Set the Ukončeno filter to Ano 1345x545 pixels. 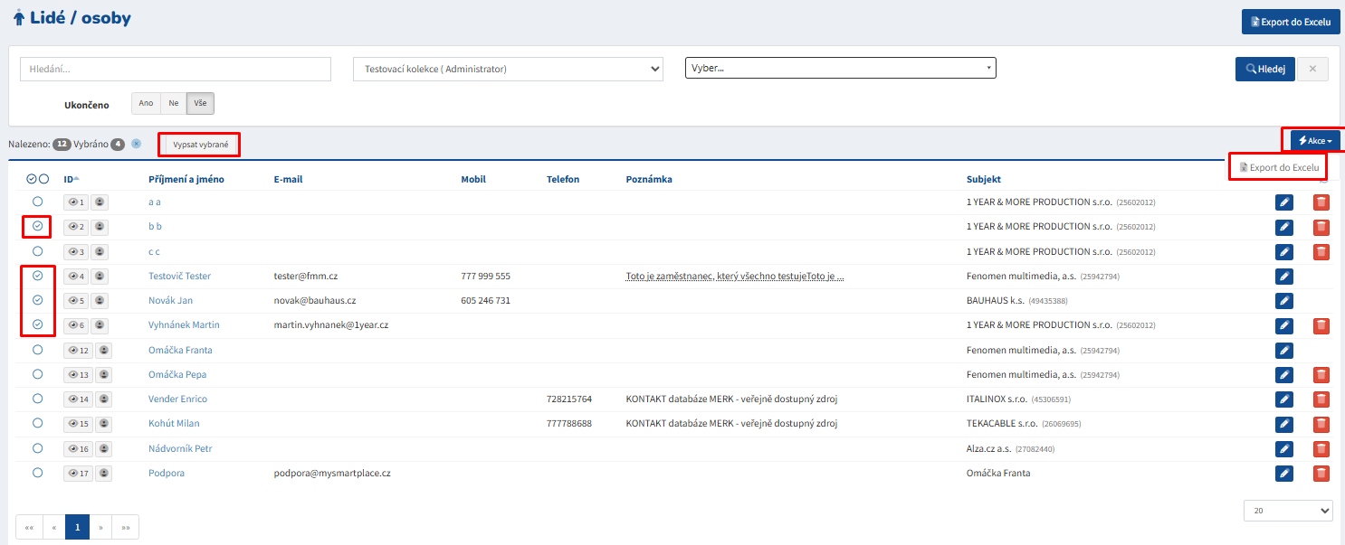[x=146, y=103]
